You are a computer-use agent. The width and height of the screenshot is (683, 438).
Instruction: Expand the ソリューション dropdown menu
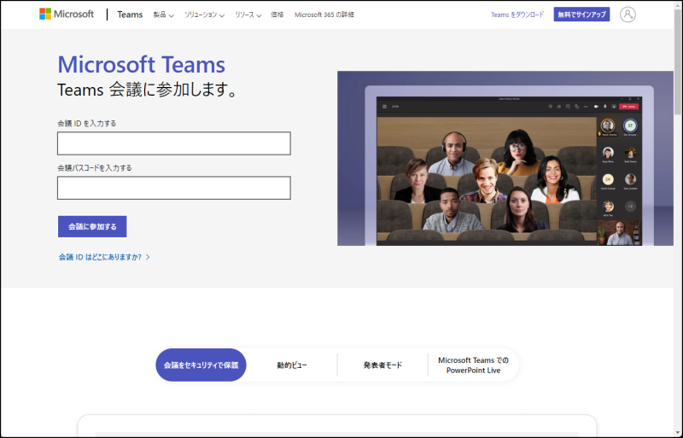click(204, 15)
